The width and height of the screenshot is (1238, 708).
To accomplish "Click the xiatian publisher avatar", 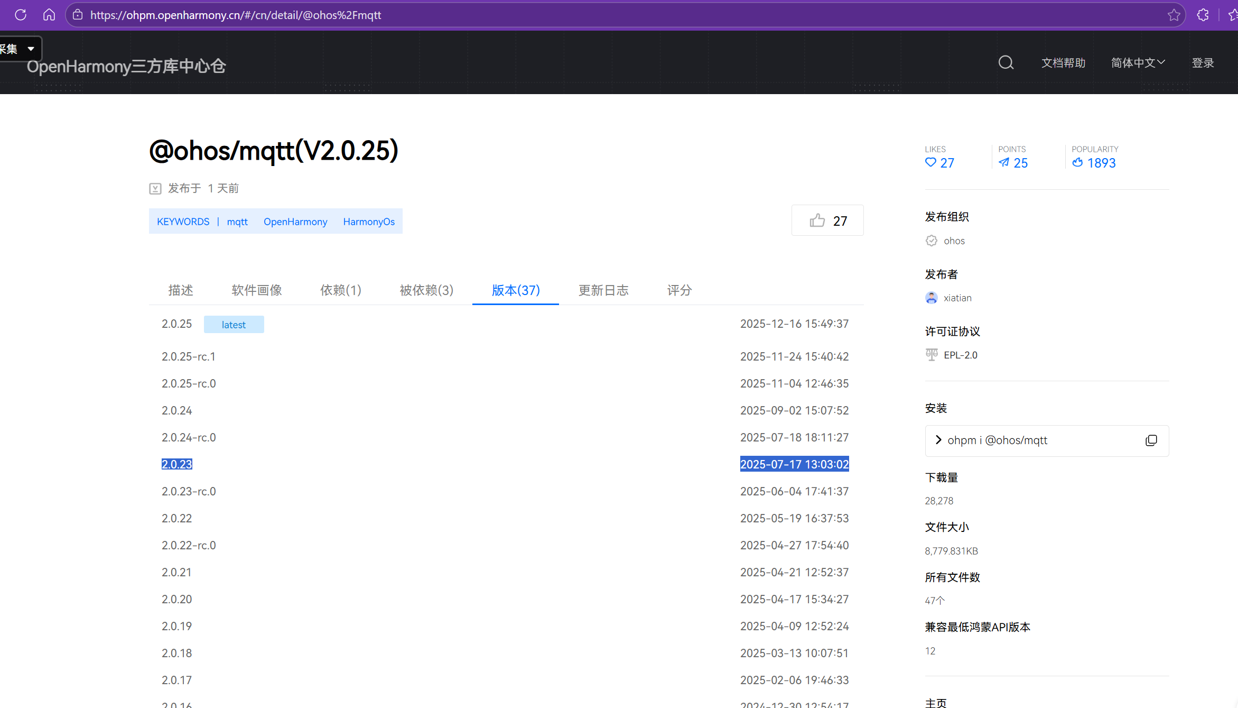I will pyautogui.click(x=932, y=298).
